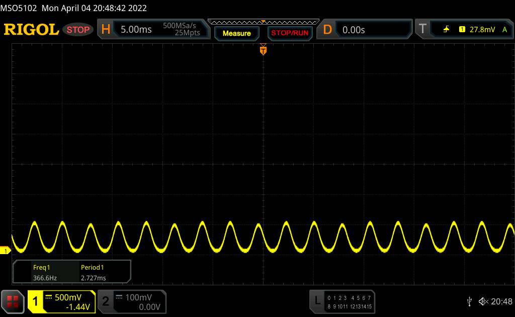Open the delay D icon panel
The height and width of the screenshot is (317, 515).
click(327, 30)
